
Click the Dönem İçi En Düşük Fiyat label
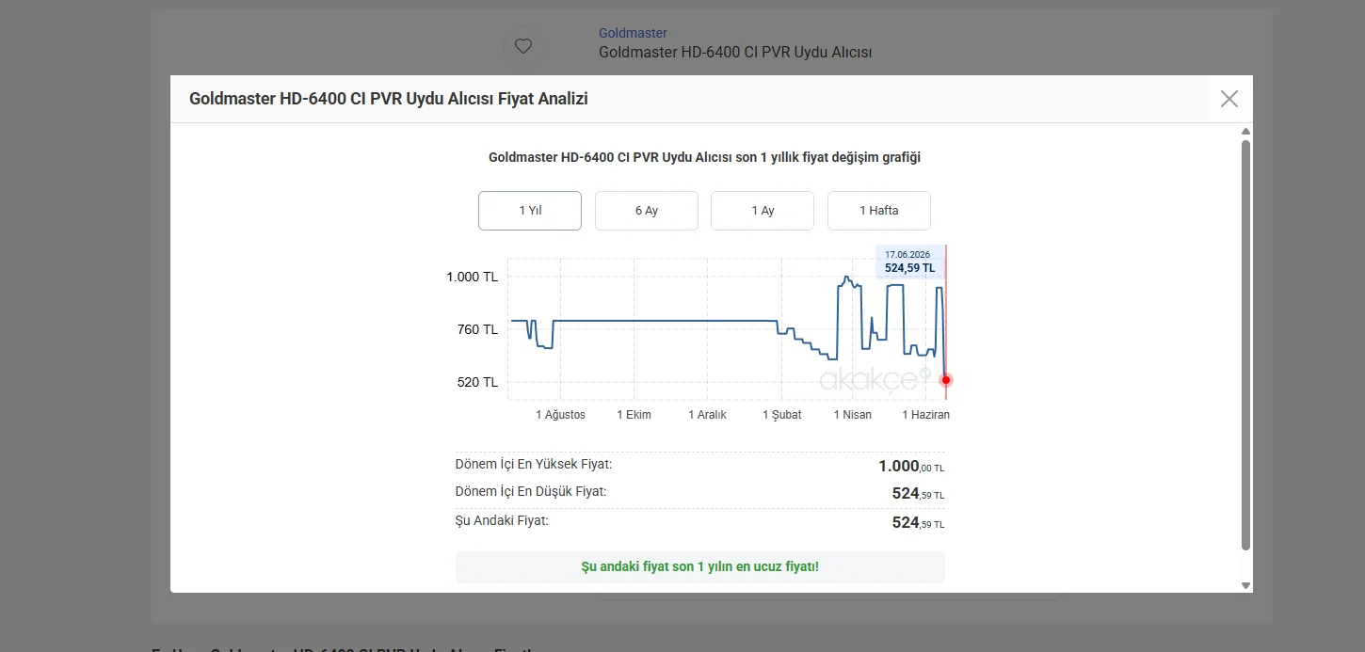531,492
